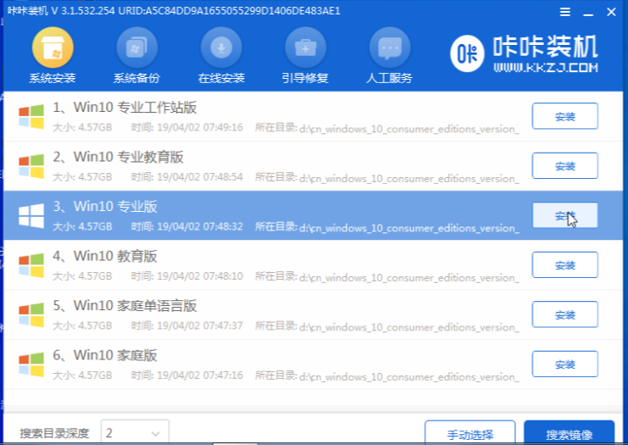The width and height of the screenshot is (628, 445).
Task: Open the 系统安装 system install icon
Action: [x=52, y=48]
